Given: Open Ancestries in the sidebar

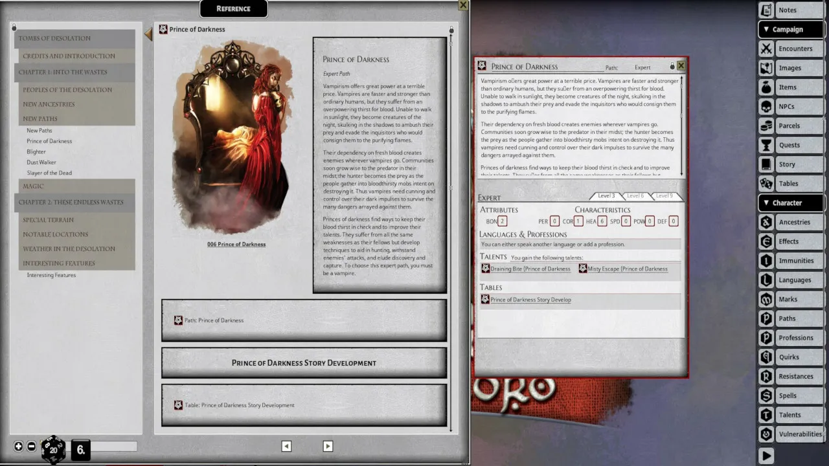Looking at the screenshot, I should click(x=791, y=222).
